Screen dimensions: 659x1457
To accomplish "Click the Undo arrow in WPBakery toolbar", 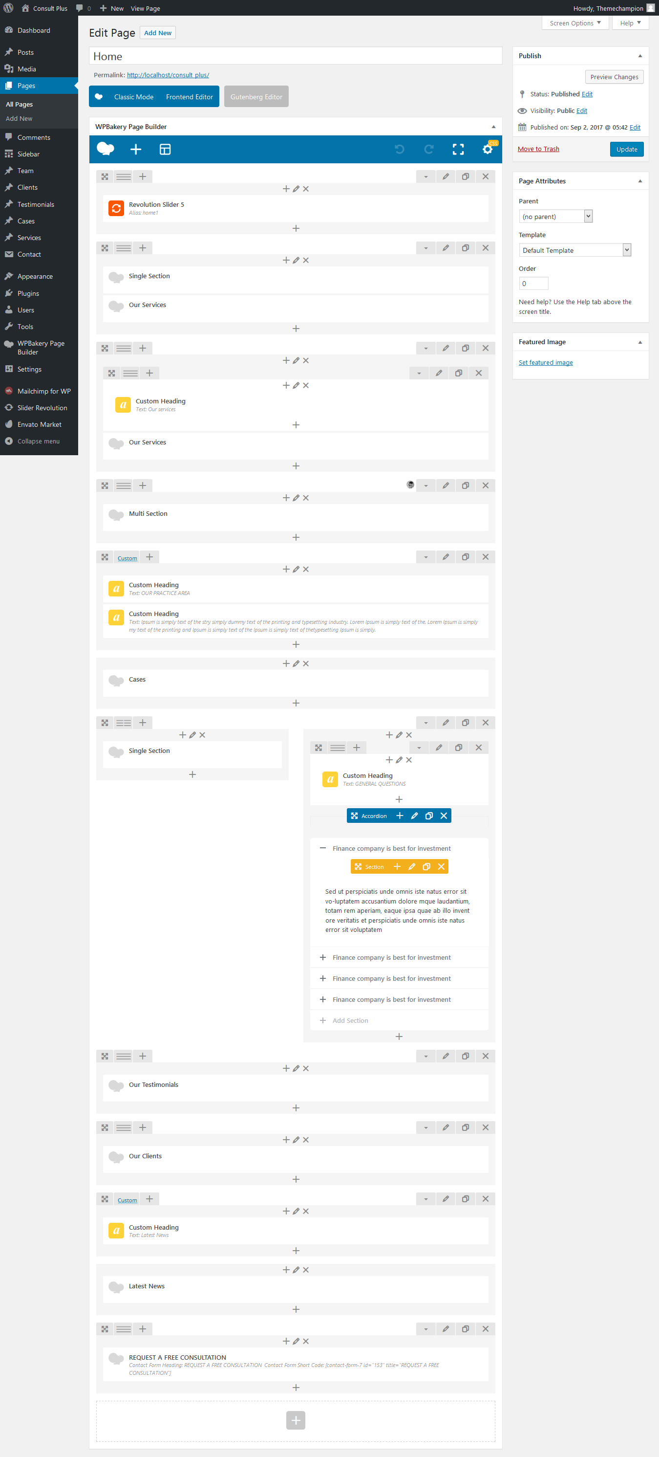I will point(400,149).
